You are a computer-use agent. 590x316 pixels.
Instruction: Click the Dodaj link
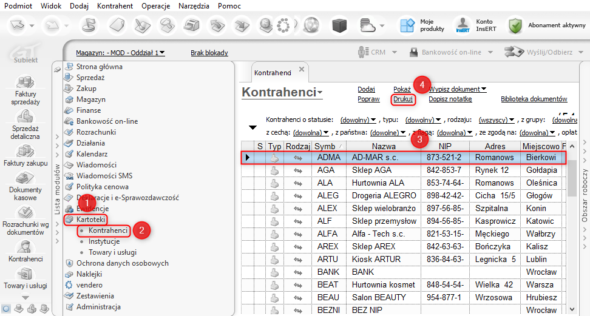coord(366,89)
